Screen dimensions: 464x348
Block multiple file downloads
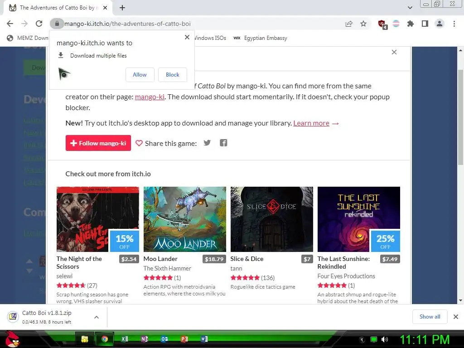(x=173, y=75)
